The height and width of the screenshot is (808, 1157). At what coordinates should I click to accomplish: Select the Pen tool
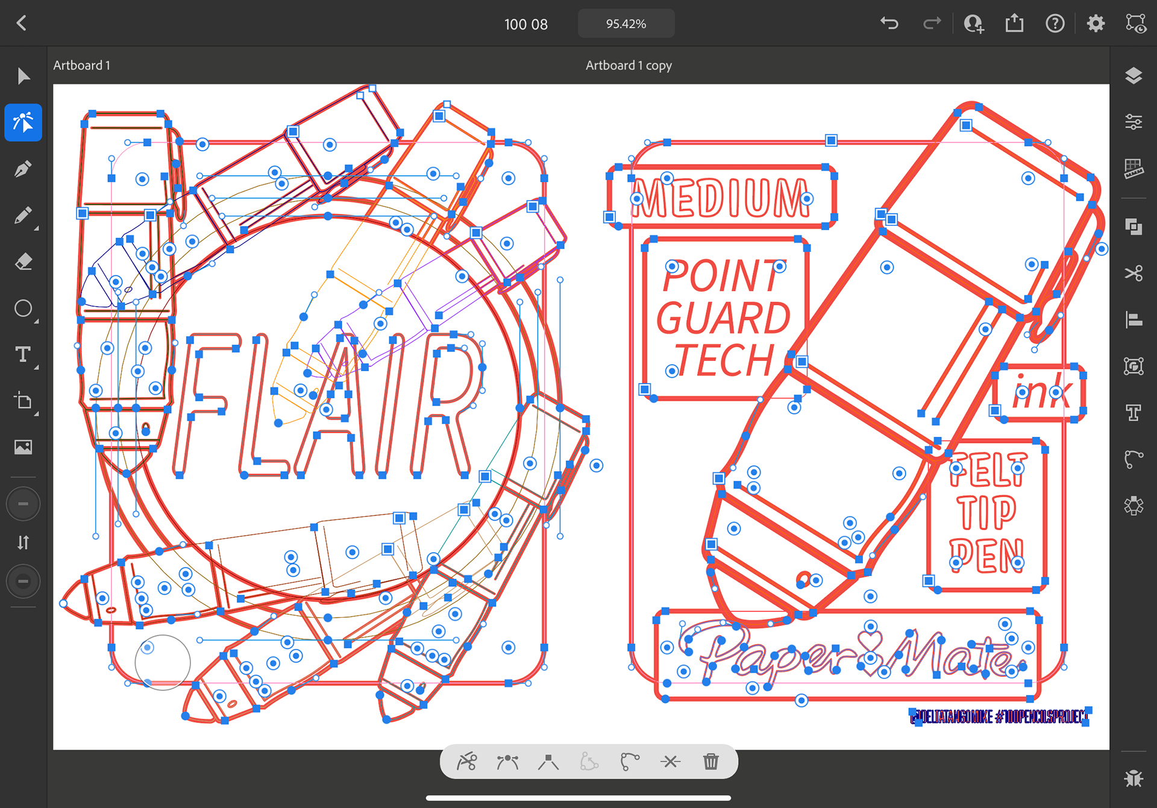point(24,169)
